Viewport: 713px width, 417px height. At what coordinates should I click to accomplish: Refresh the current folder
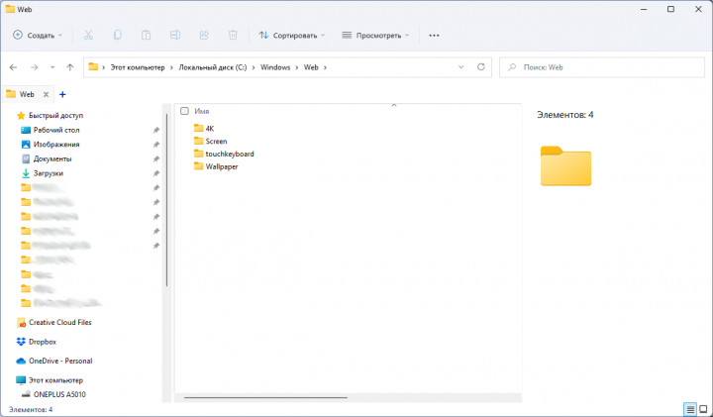coord(481,67)
